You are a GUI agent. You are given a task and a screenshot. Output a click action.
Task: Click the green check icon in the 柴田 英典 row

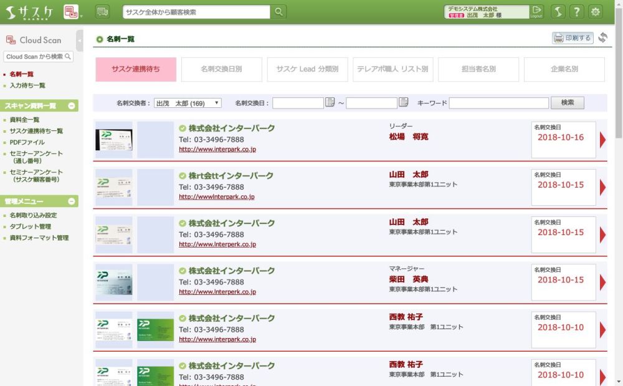(x=183, y=271)
